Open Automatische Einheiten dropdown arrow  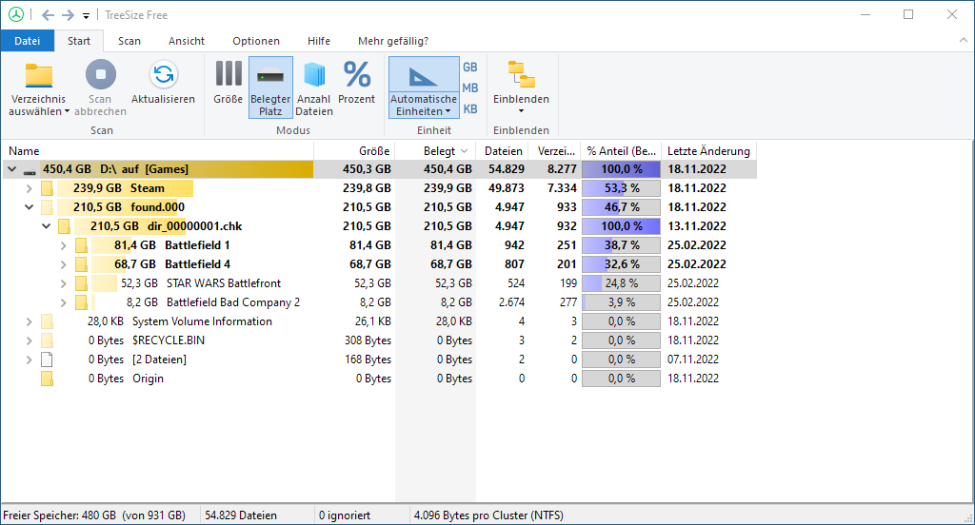point(448,112)
